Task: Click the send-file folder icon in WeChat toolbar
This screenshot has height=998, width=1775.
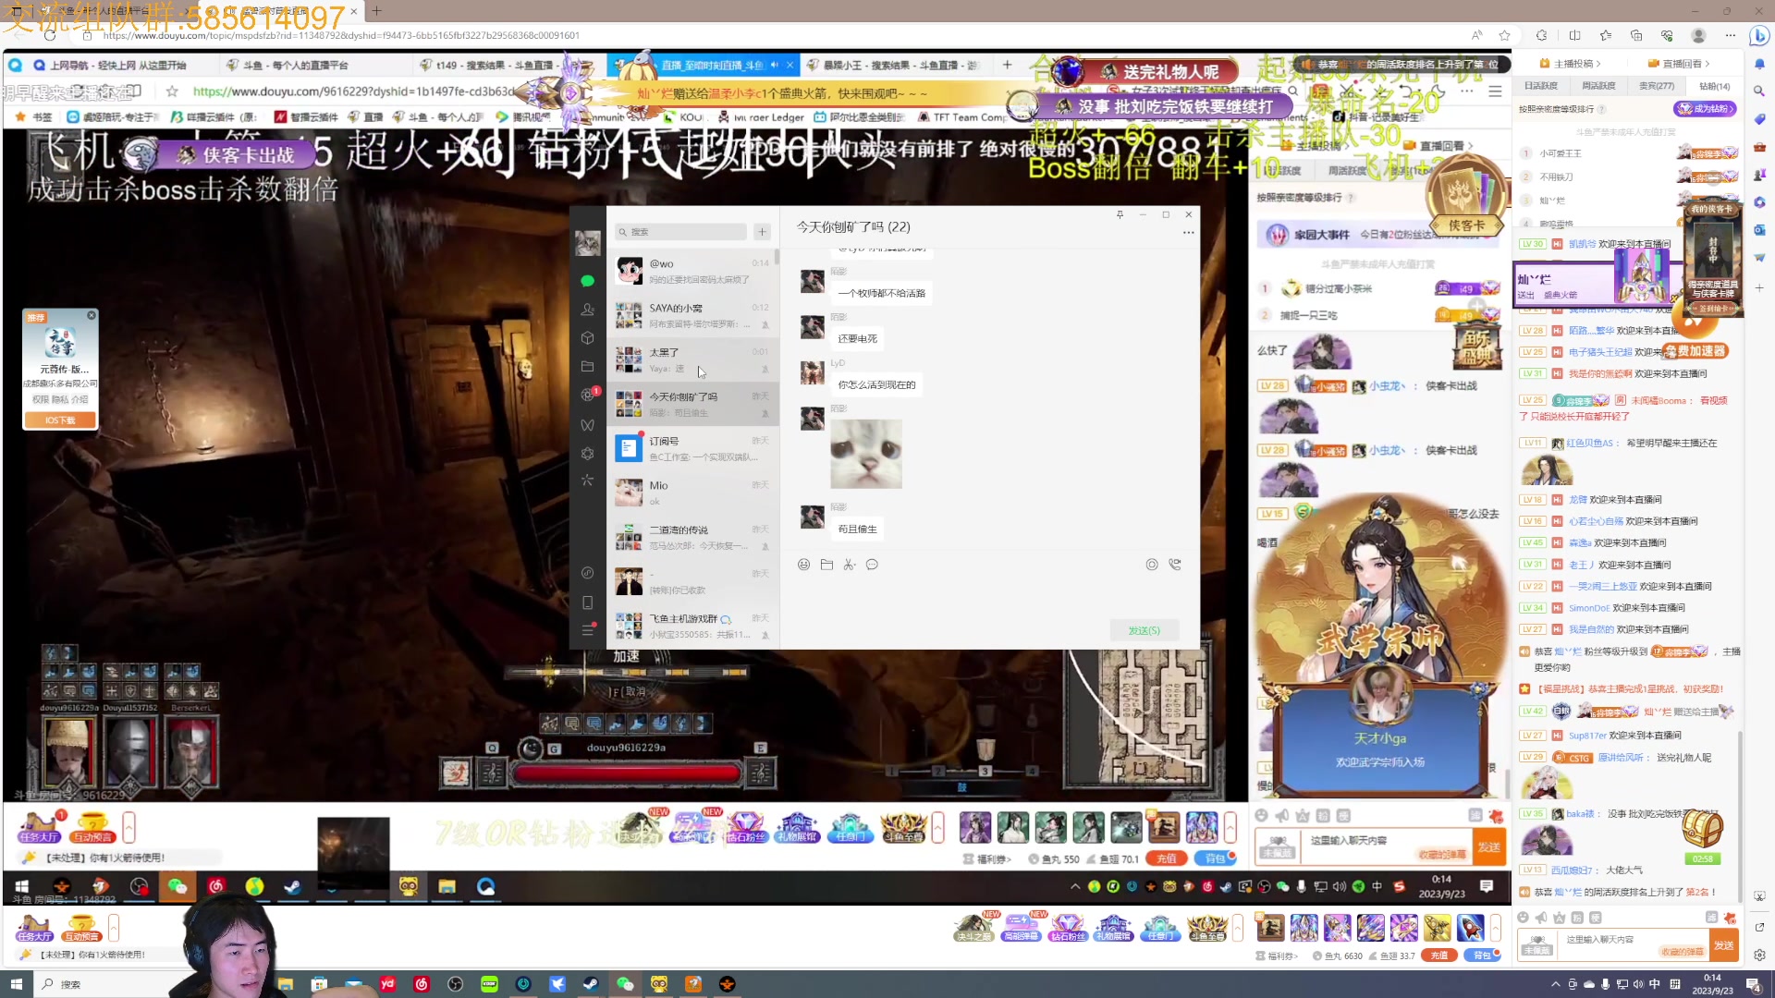Action: pyautogui.click(x=826, y=565)
